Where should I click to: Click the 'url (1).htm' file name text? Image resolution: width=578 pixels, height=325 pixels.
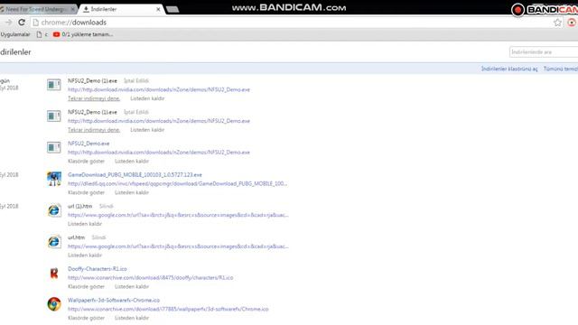click(x=80, y=206)
